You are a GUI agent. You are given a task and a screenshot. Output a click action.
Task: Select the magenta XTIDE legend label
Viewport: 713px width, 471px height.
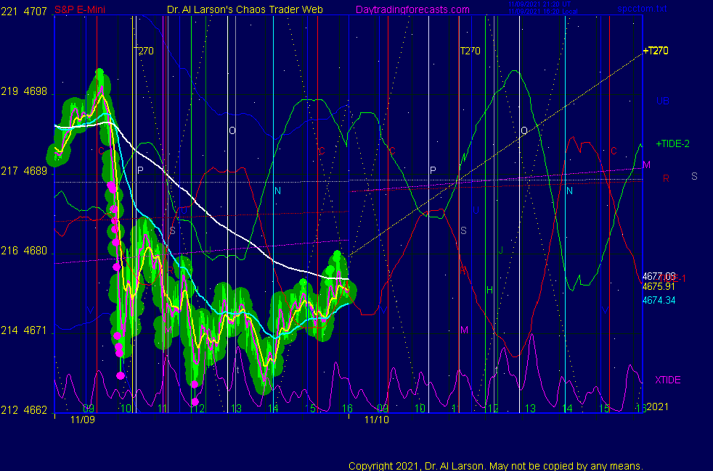click(667, 380)
